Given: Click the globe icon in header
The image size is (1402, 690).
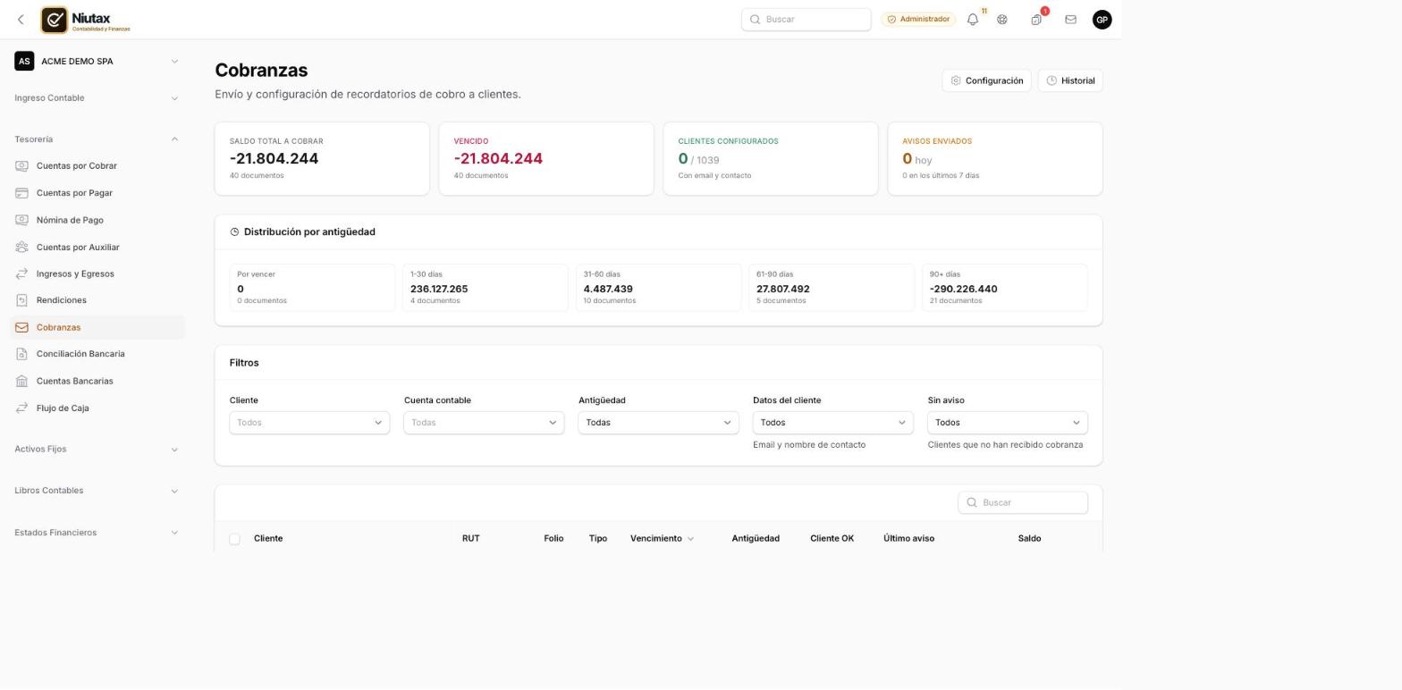Looking at the screenshot, I should pyautogui.click(x=1002, y=20).
